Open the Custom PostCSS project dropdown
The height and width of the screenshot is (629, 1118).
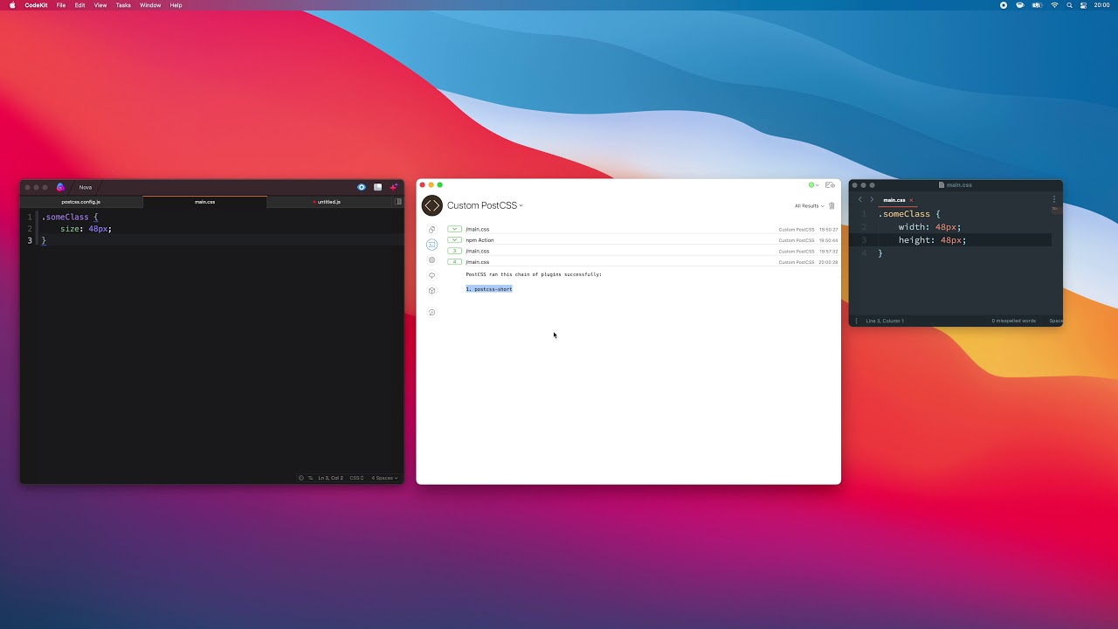[485, 205]
